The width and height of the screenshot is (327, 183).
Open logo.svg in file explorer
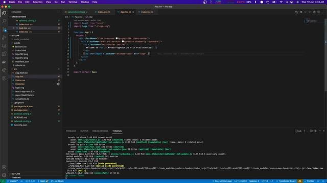coord(19,88)
